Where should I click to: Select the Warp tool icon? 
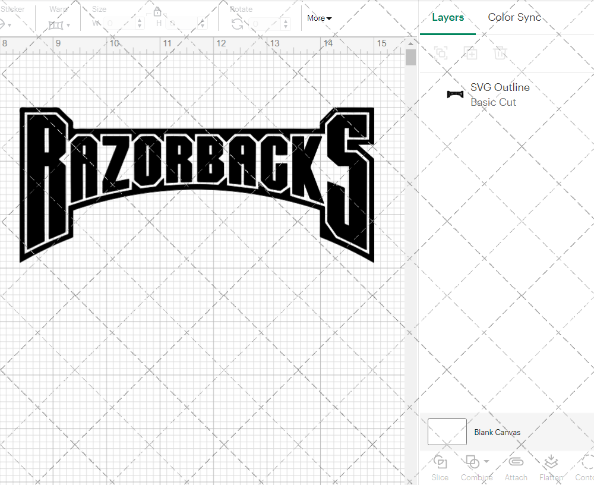pos(56,25)
